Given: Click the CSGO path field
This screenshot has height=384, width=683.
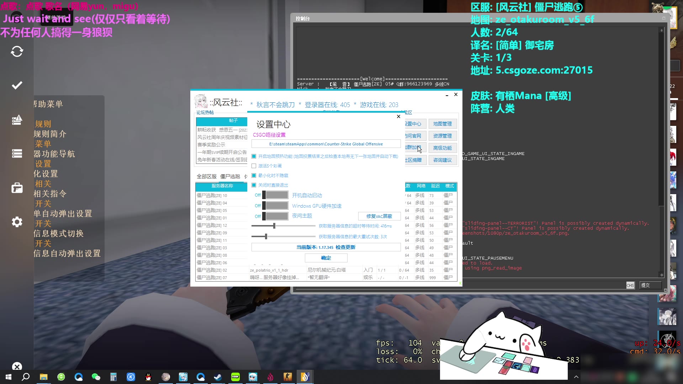Looking at the screenshot, I should pos(326,144).
